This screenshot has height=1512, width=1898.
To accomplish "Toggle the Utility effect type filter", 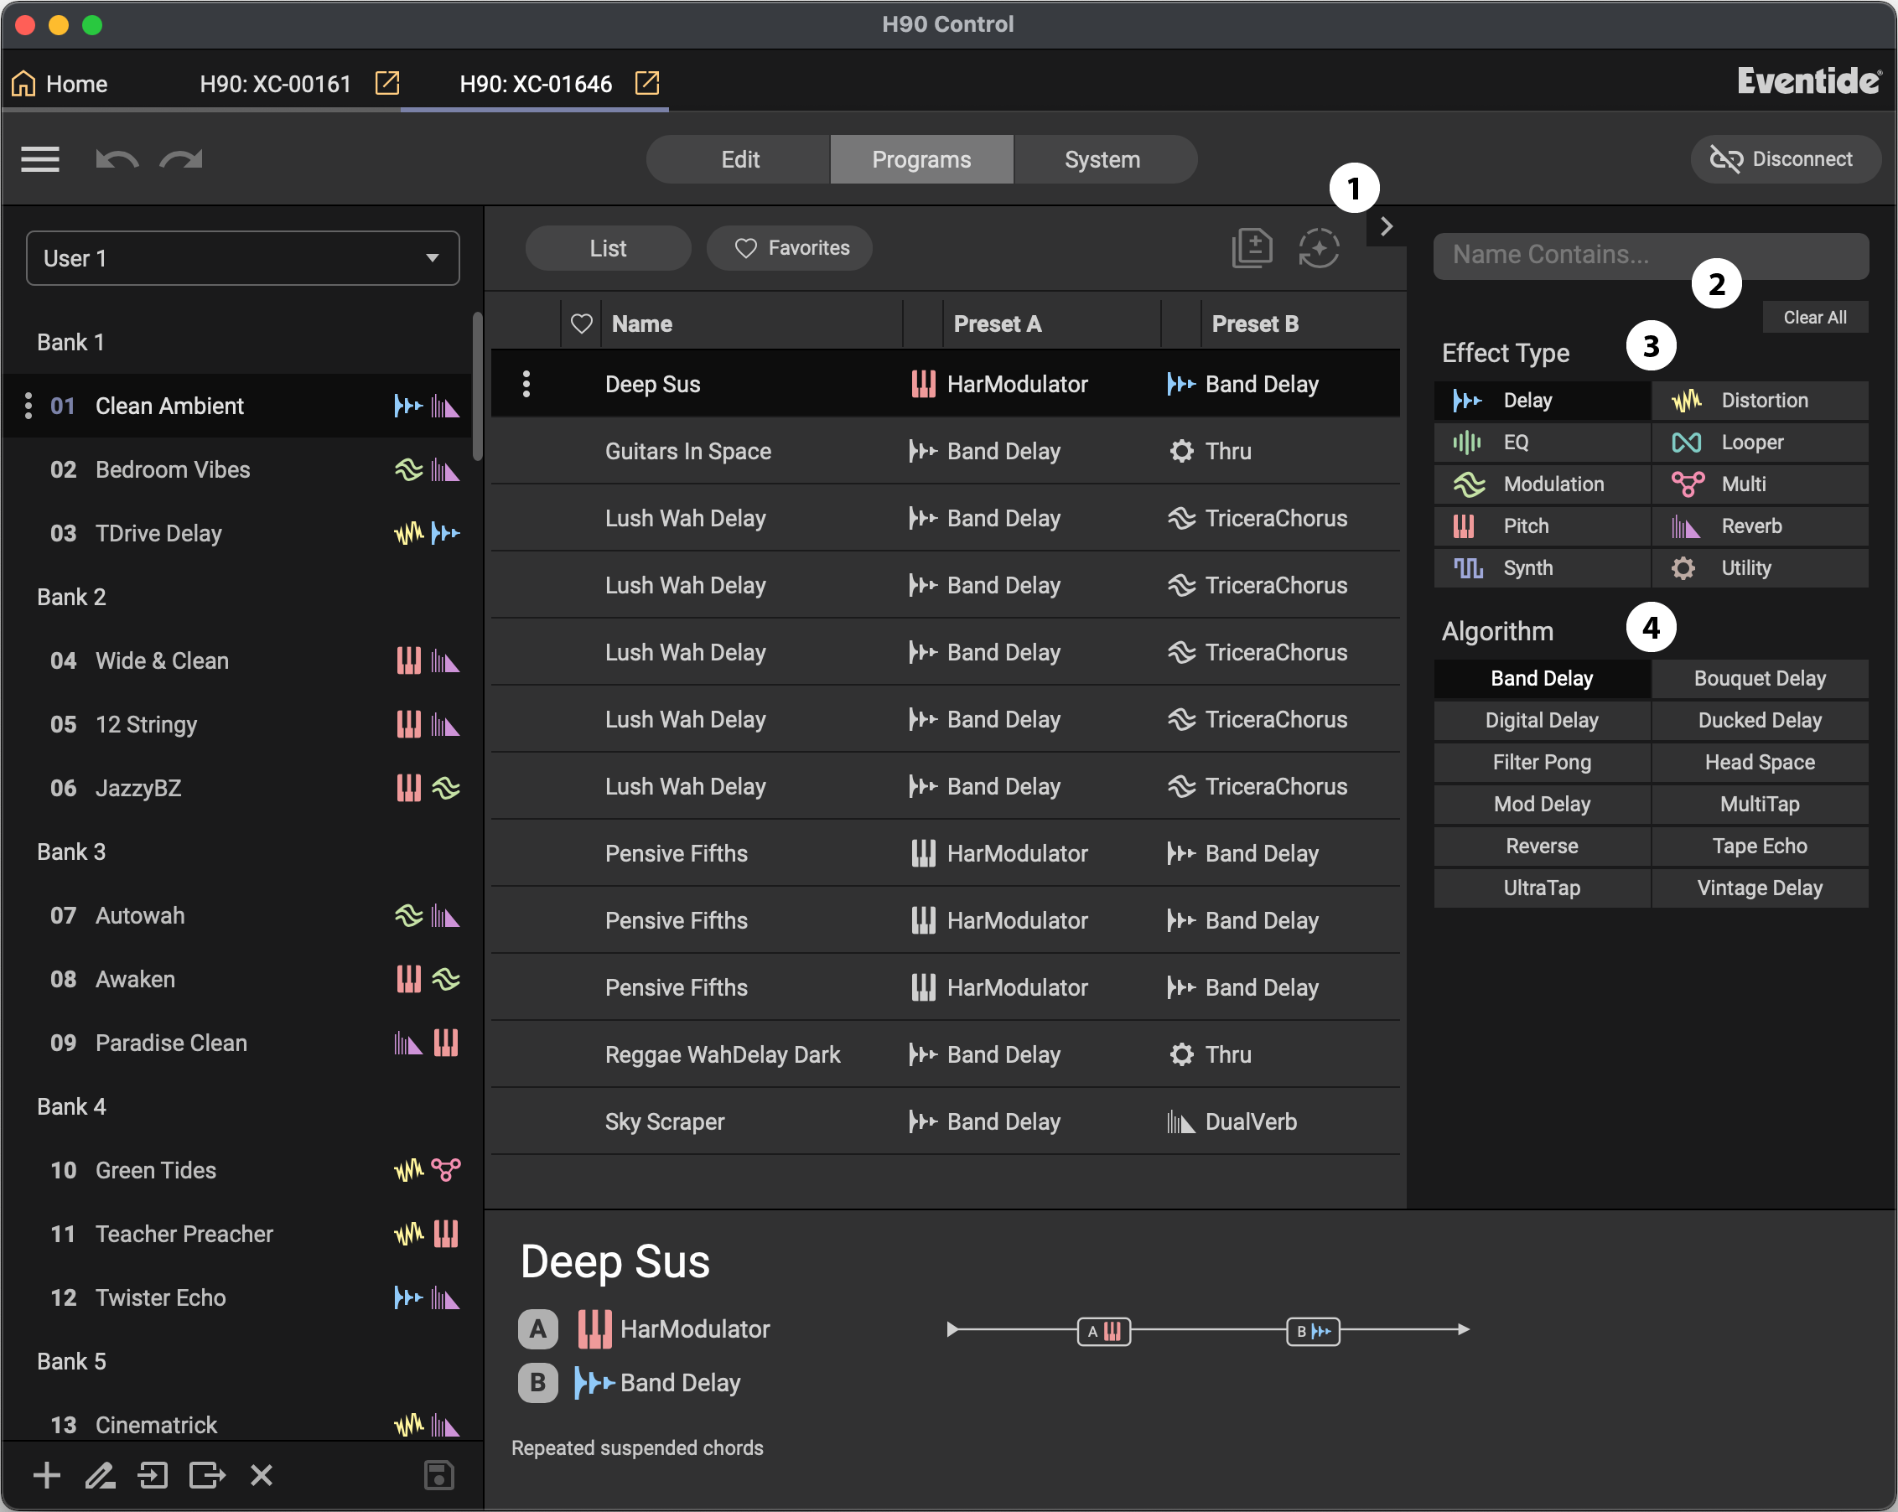I will point(1760,568).
